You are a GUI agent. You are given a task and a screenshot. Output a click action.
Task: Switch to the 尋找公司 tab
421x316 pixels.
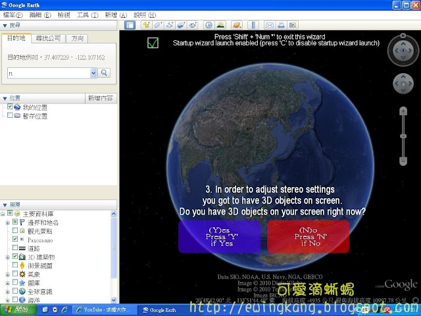point(48,38)
